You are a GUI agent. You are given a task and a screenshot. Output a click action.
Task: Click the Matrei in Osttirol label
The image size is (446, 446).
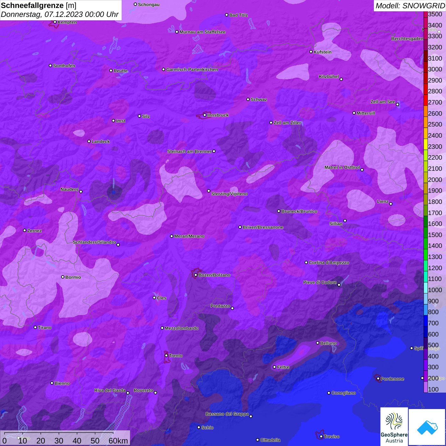coord(342,167)
